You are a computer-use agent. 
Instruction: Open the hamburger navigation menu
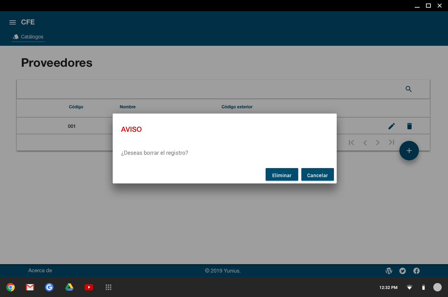click(x=13, y=22)
